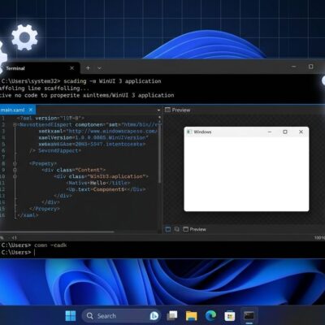The height and width of the screenshot is (325, 325).
Task: Close the Terminal tab
Action: (71, 68)
